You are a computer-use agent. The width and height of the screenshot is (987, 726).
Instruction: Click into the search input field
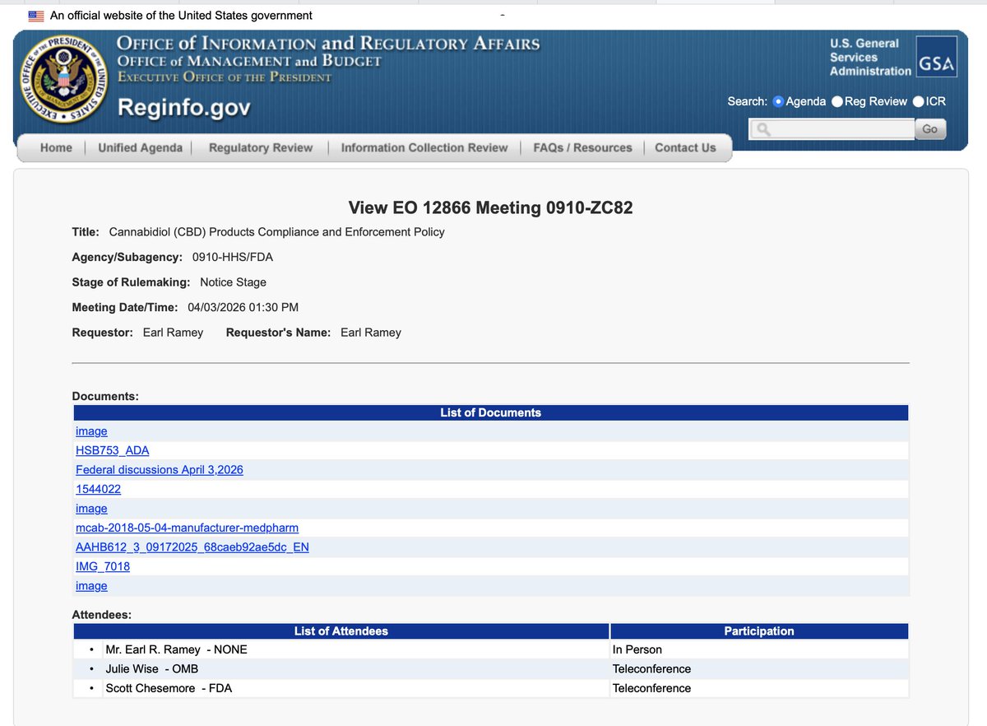[832, 129]
